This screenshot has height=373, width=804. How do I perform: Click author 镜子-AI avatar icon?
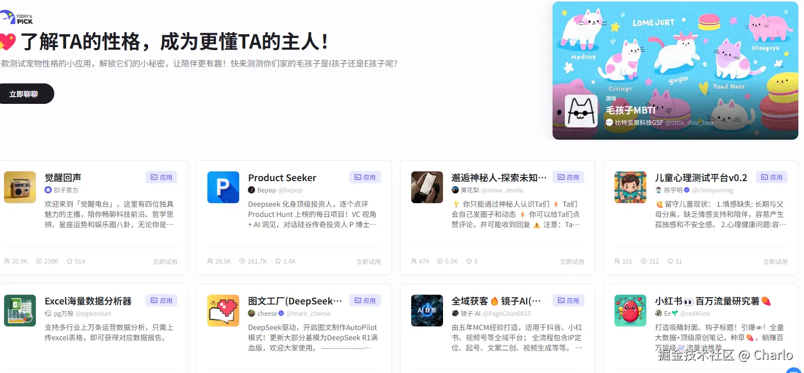[x=455, y=313]
